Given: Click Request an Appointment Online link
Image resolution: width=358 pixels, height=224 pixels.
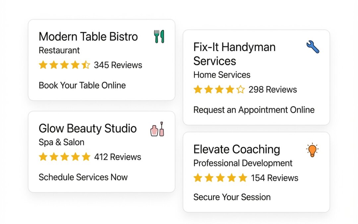Looking at the screenshot, I should [254, 110].
